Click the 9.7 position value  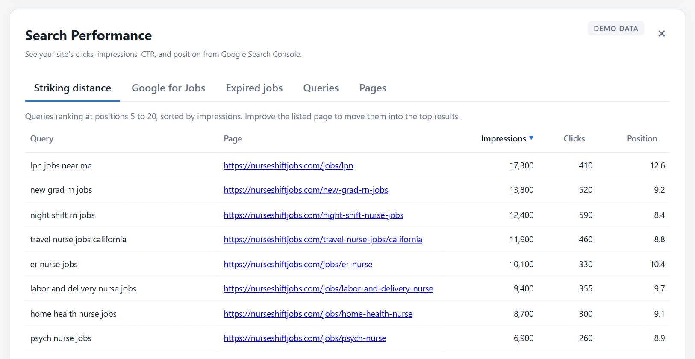point(660,288)
